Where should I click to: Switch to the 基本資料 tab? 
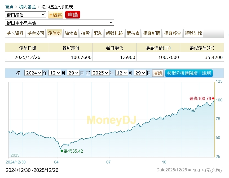(x=15, y=33)
